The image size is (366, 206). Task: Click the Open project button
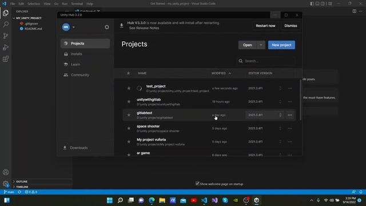click(x=247, y=45)
